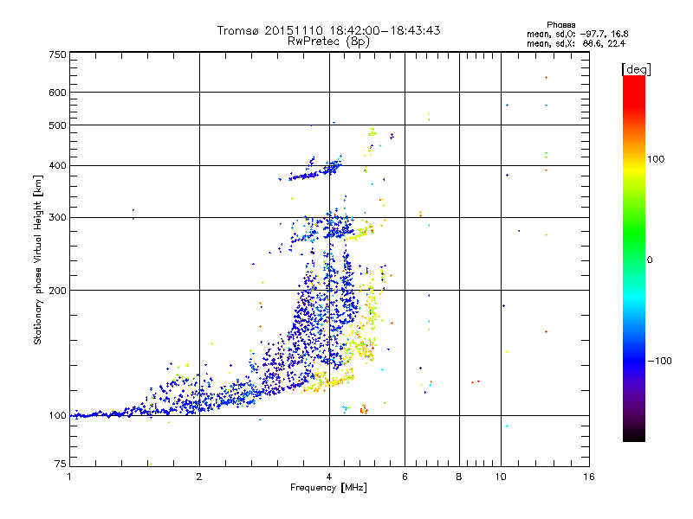The height and width of the screenshot is (519, 693).
Task: Click the 'mean, sd,X: 88.6, 22.4' line
Action: point(576,43)
